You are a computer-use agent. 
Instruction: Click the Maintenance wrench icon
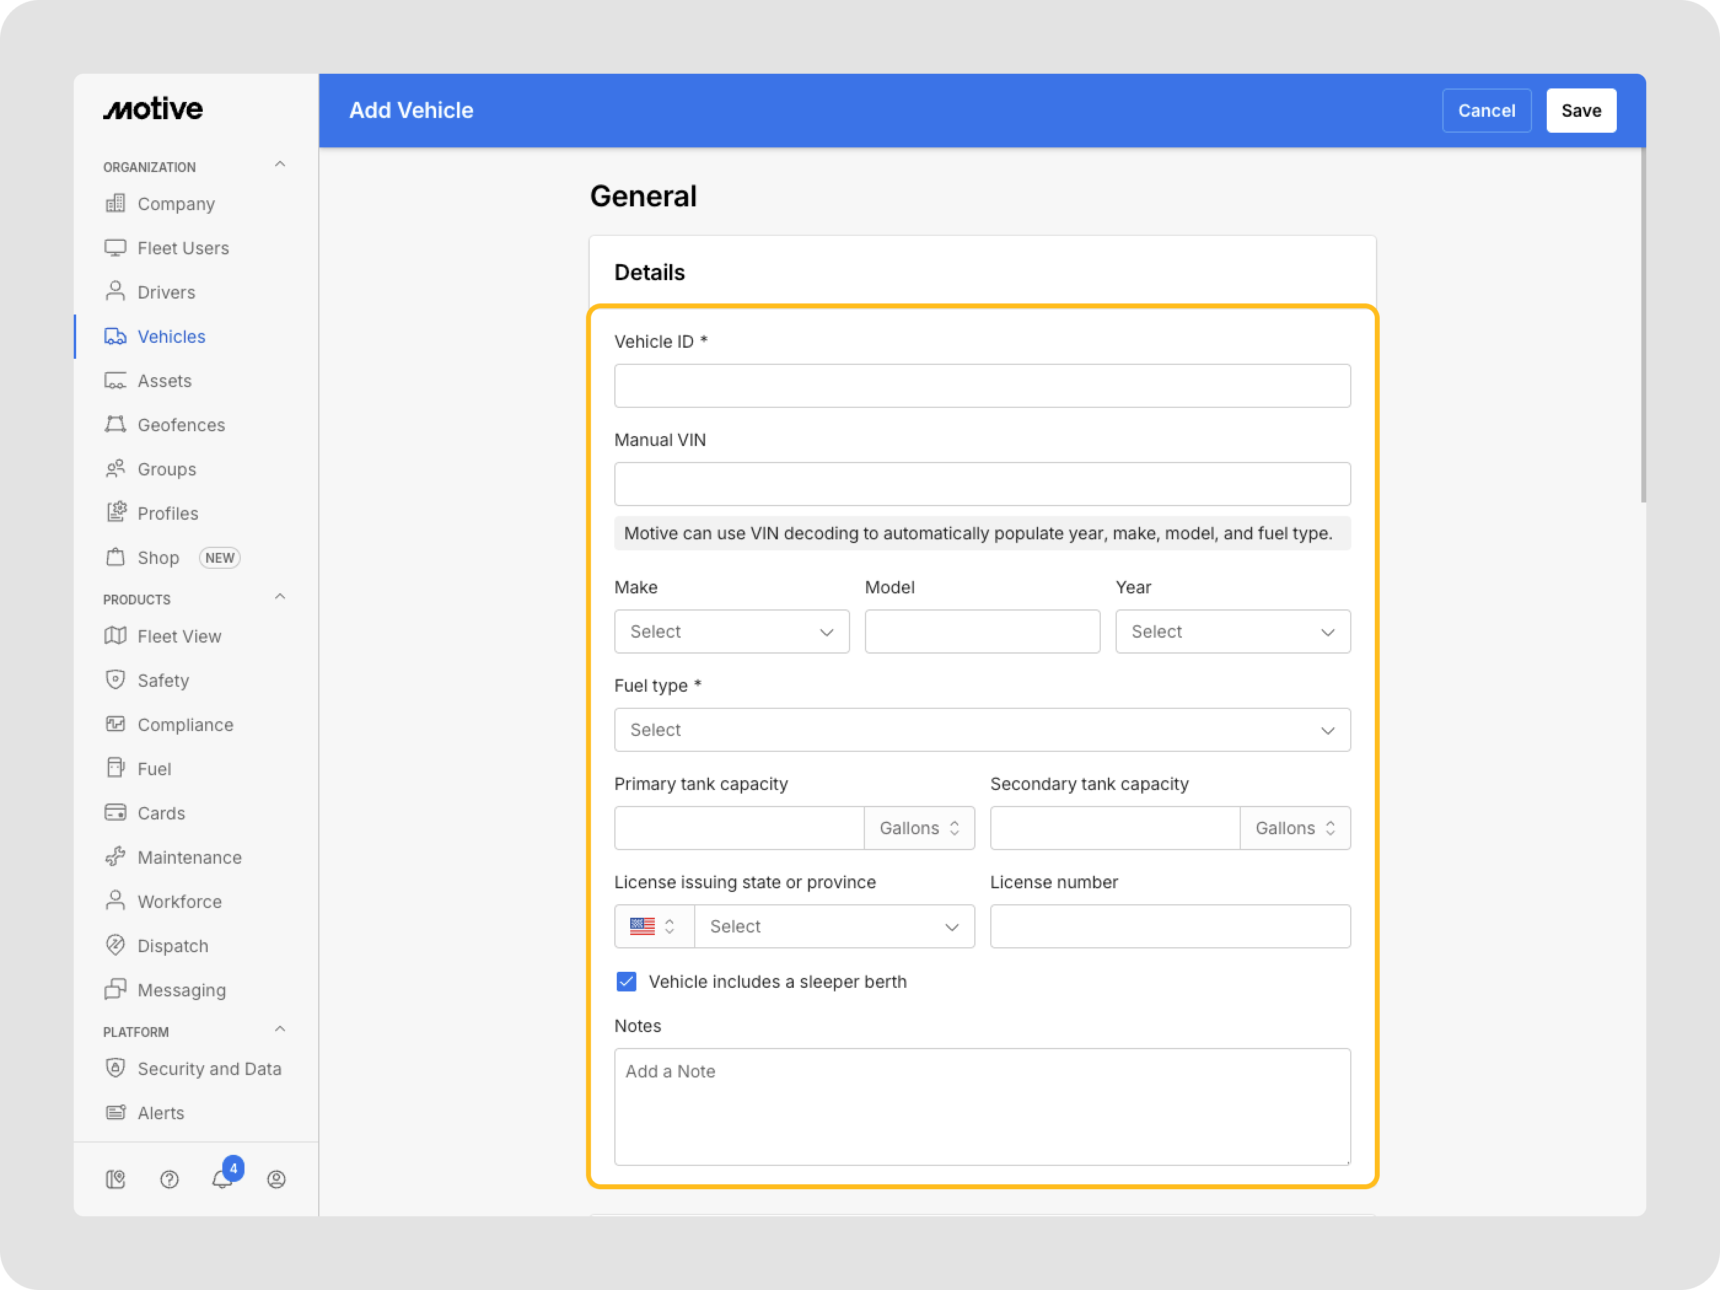point(115,857)
